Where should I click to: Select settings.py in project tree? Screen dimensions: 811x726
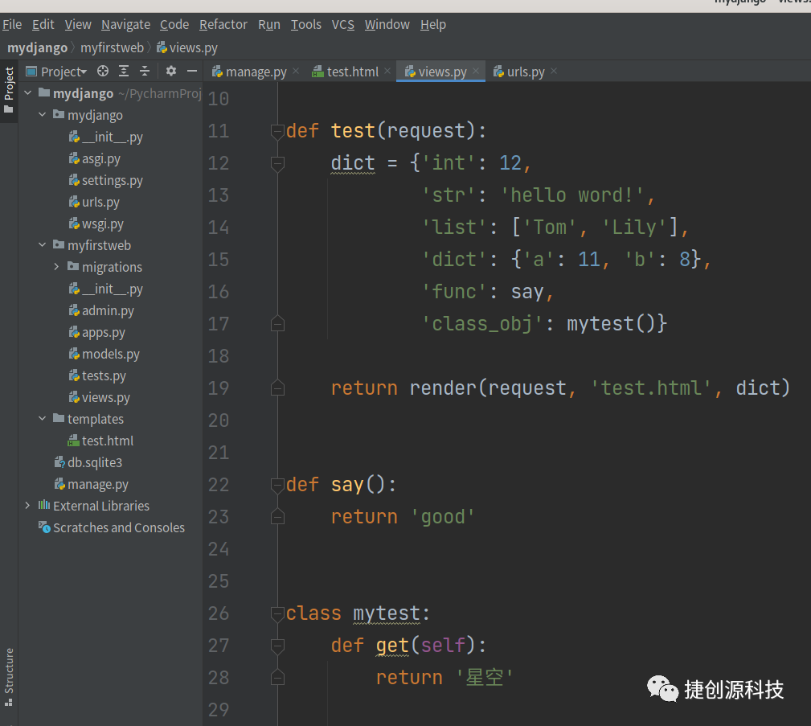[x=106, y=181]
